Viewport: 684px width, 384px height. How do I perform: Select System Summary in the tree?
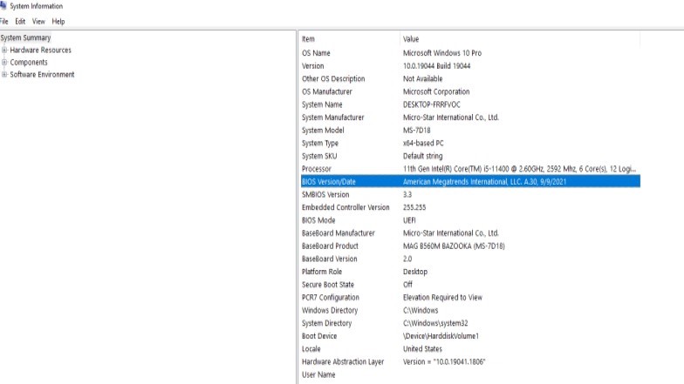26,38
